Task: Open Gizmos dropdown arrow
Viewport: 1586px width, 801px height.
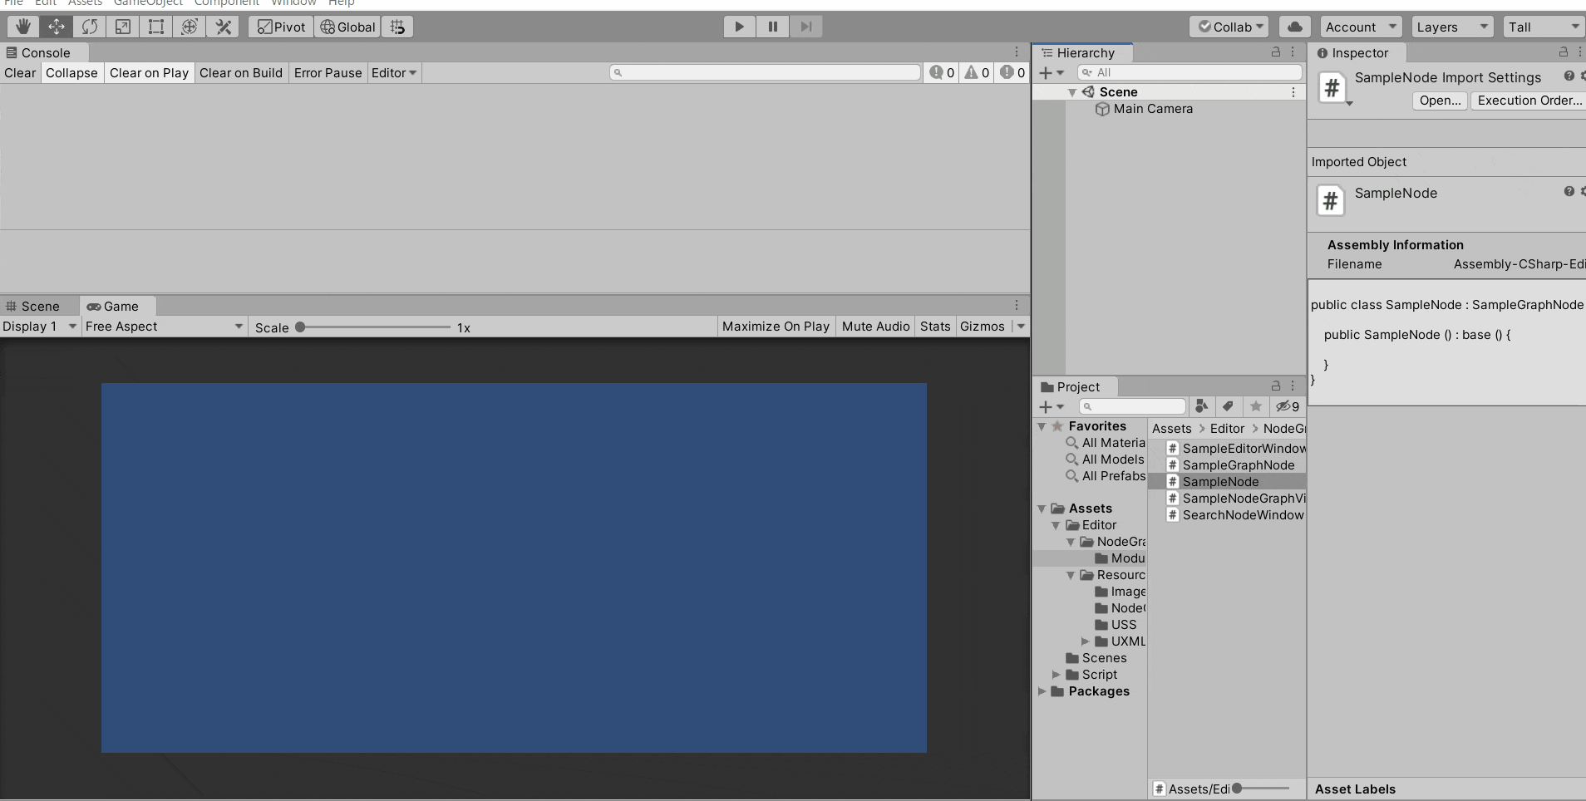Action: coord(1021,327)
